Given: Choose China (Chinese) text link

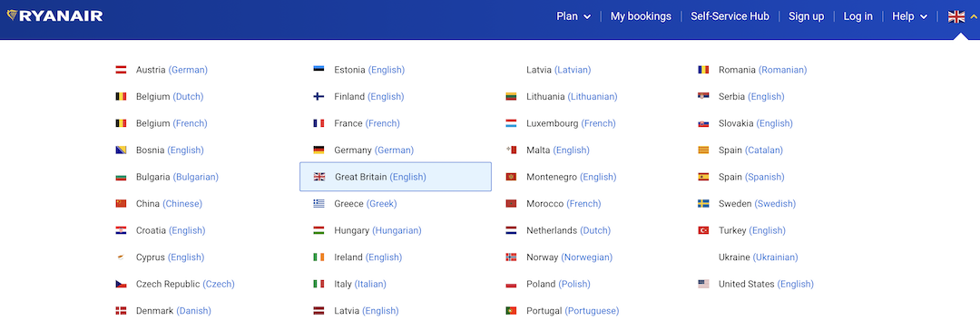Looking at the screenshot, I should [x=169, y=204].
